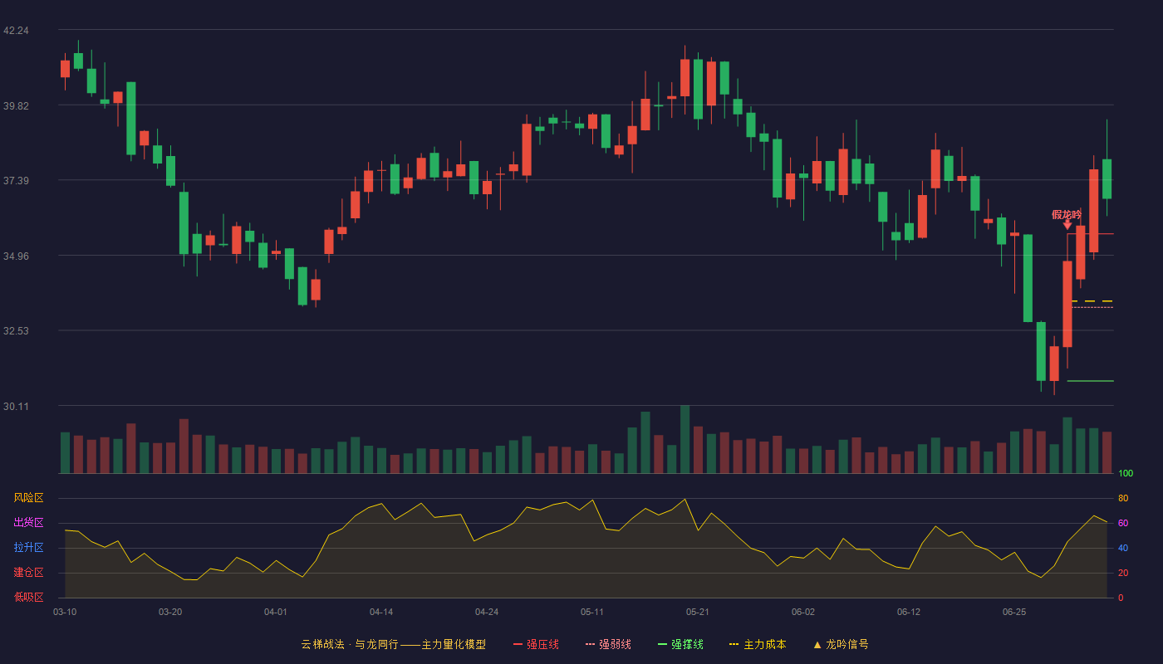Click the yellow dashed 主力成本 line on chart
This screenshot has height=664, width=1163.
point(1092,301)
